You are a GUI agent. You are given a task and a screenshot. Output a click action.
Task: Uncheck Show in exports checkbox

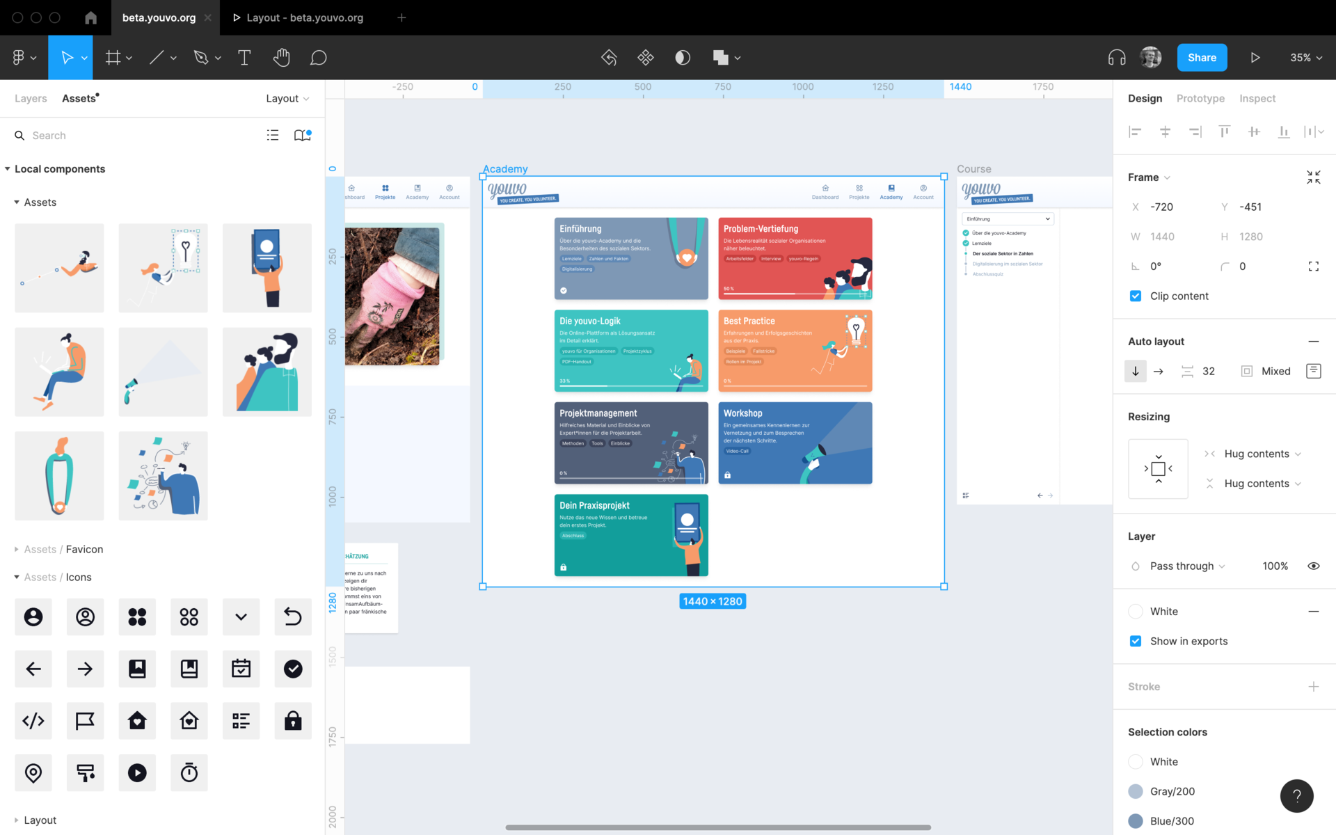(x=1136, y=641)
